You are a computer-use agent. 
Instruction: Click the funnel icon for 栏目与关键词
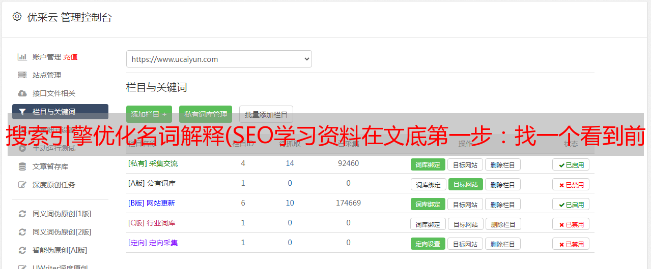point(22,112)
